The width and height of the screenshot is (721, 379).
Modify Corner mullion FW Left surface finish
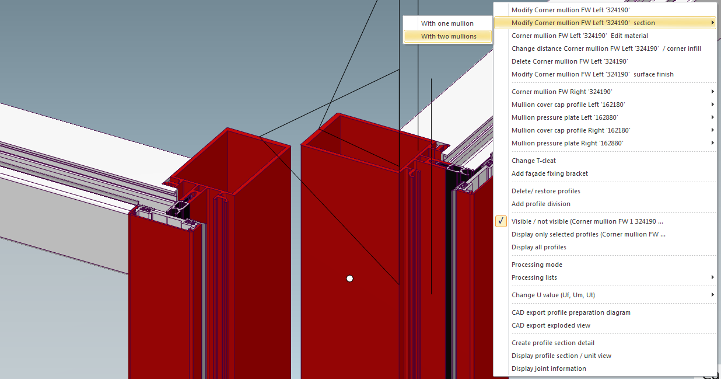[592, 74]
